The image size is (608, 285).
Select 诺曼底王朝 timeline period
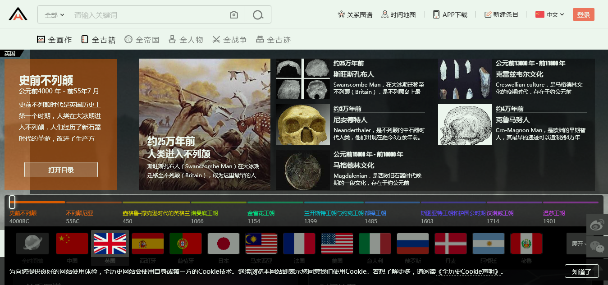click(x=204, y=213)
